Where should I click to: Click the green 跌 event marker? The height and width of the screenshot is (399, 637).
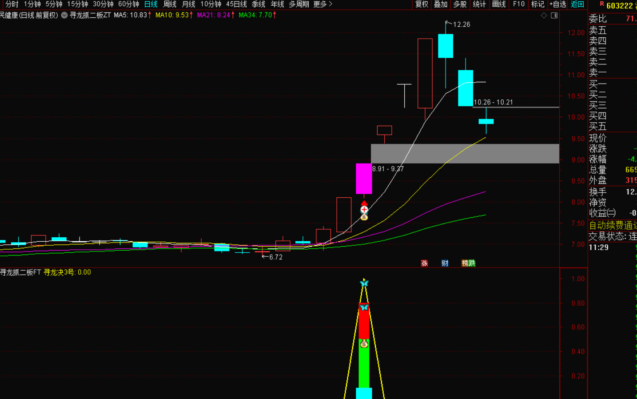tap(472, 263)
